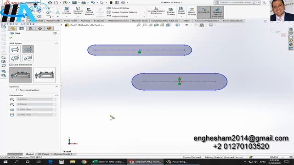Open Display/Delete Relations tool
The height and width of the screenshot is (165, 294).
coord(156,11)
